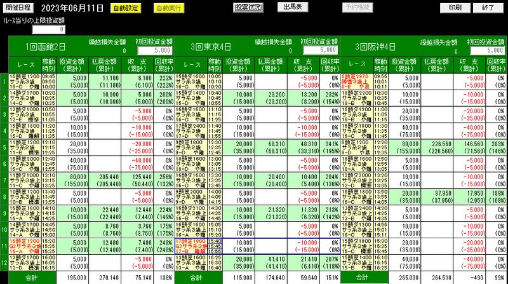Click Hakodate 稼動時刻 column header

coord(48,65)
